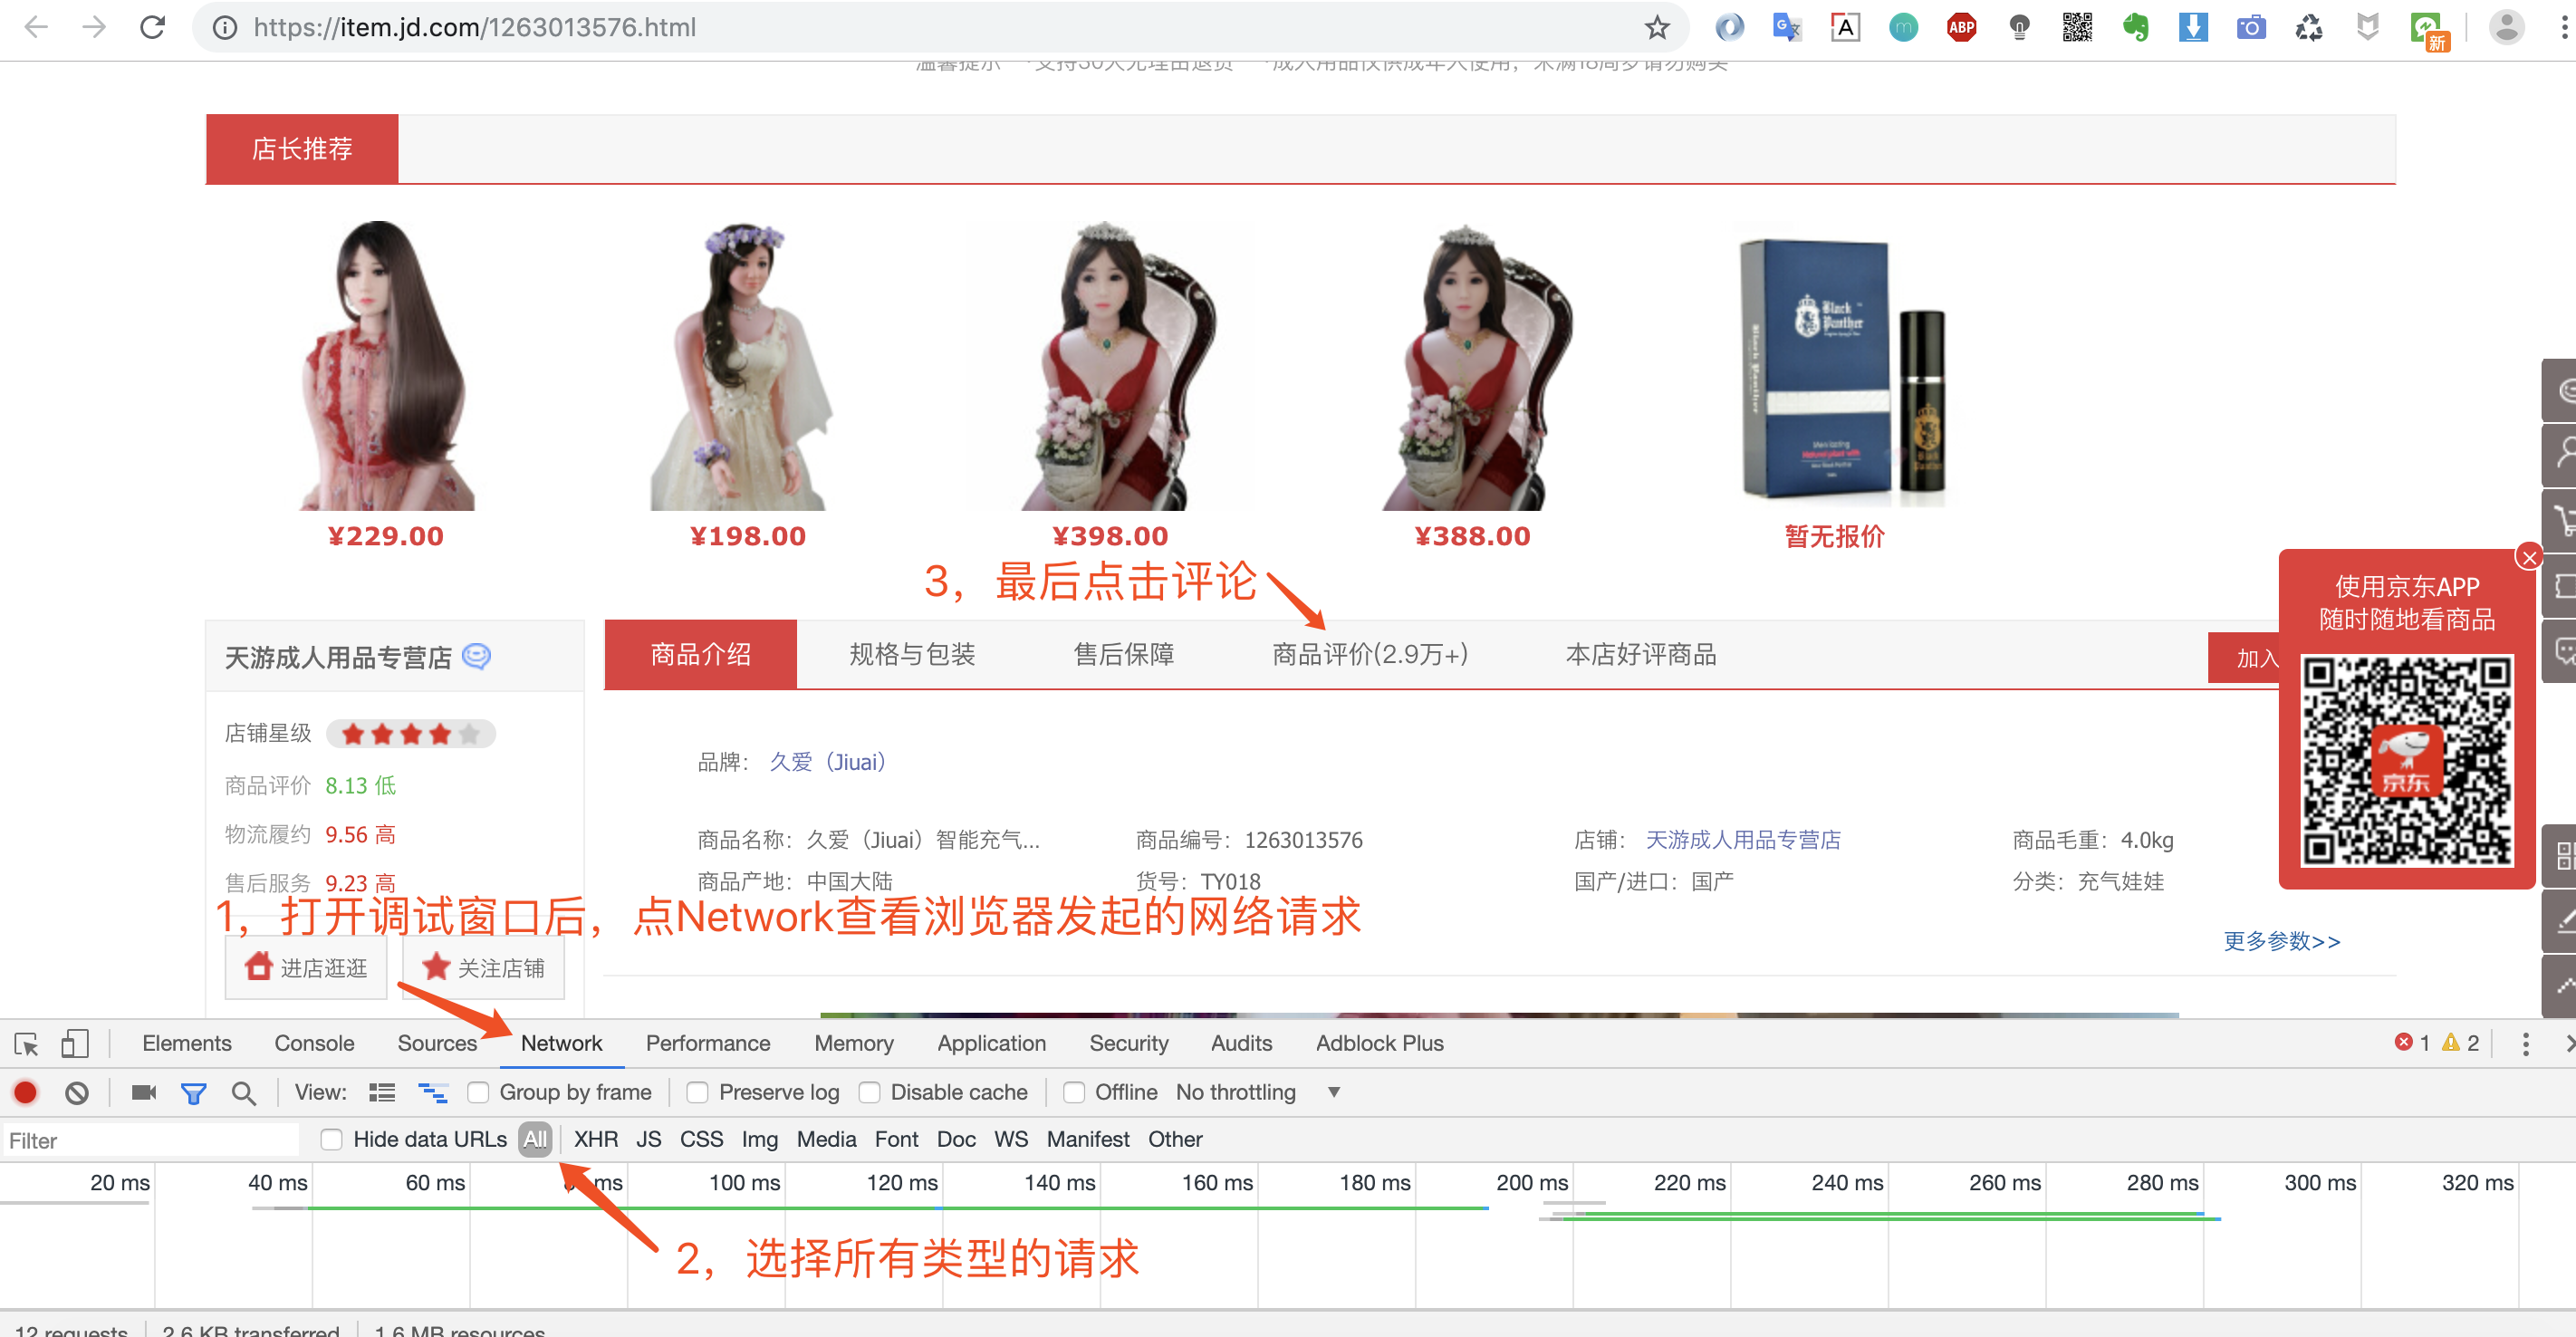Clear all network requests

(x=77, y=1092)
